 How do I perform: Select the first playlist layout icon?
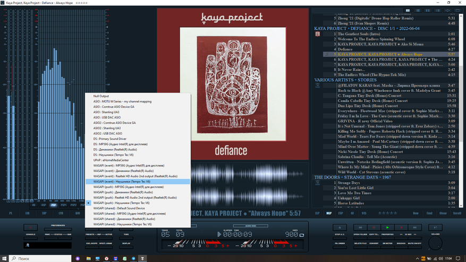click(x=408, y=11)
